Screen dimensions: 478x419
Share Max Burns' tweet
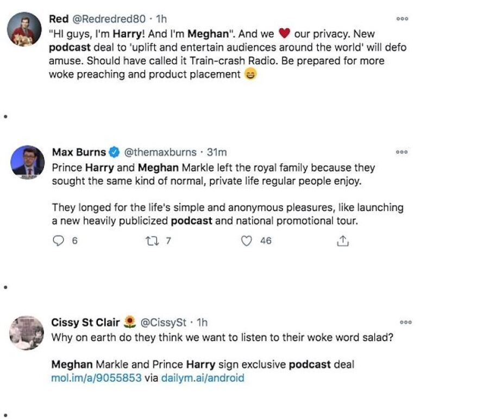[x=342, y=241]
